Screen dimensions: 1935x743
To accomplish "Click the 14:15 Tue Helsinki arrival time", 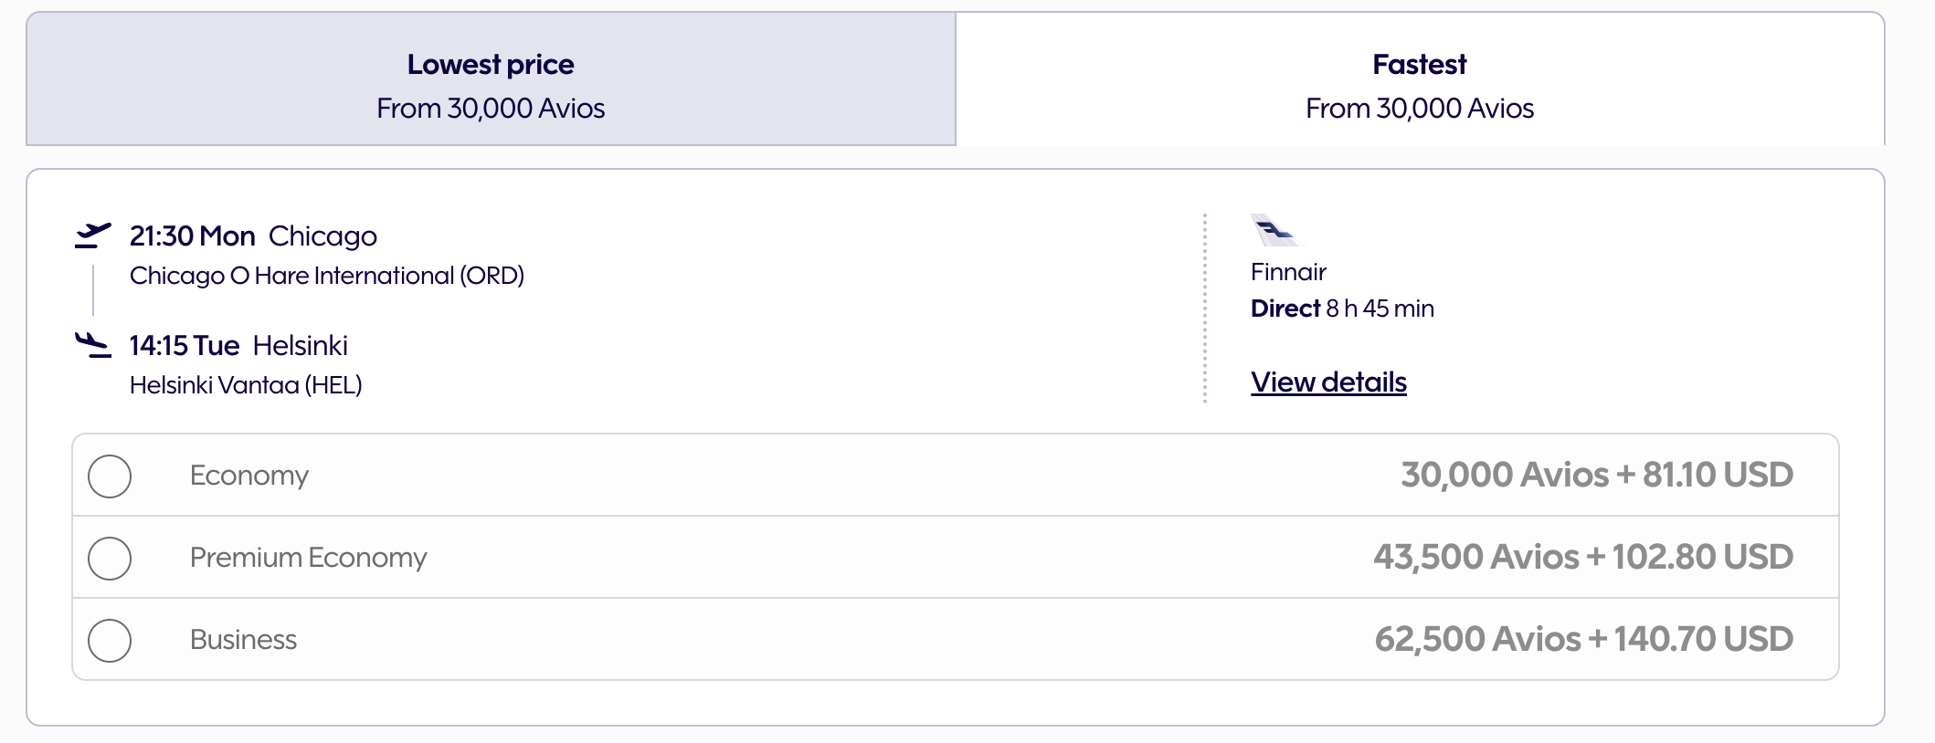I will [x=238, y=346].
